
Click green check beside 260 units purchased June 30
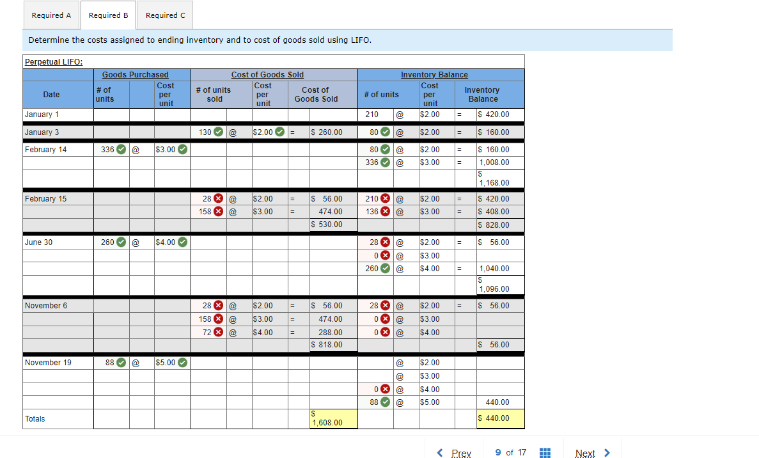(121, 242)
